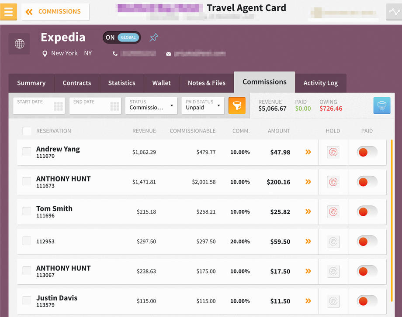Open the Paid Status dropdown
This screenshot has width=402, height=317.
click(x=203, y=106)
